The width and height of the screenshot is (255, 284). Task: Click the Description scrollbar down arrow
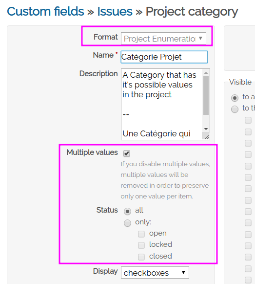click(206, 129)
